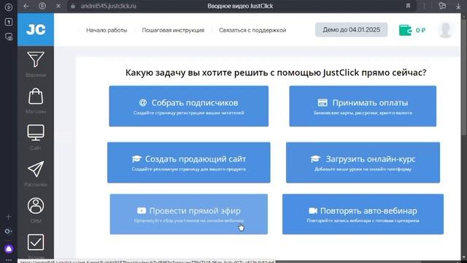Open the three-dots icon at bottom of side panel
Image resolution: width=467 pixels, height=263 pixels.
coord(9,260)
